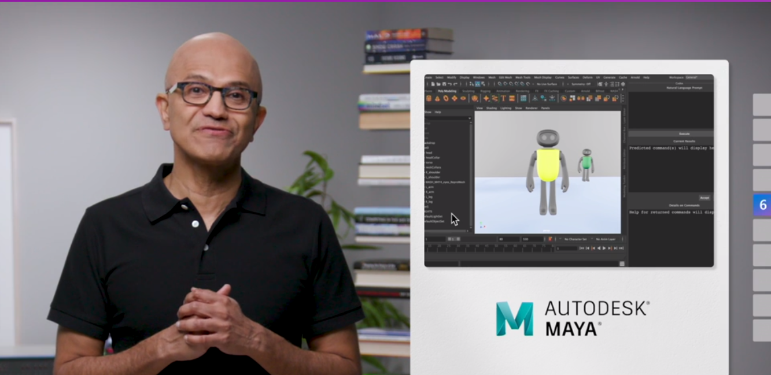
Task: Click the Accept button
Action: pos(704,198)
